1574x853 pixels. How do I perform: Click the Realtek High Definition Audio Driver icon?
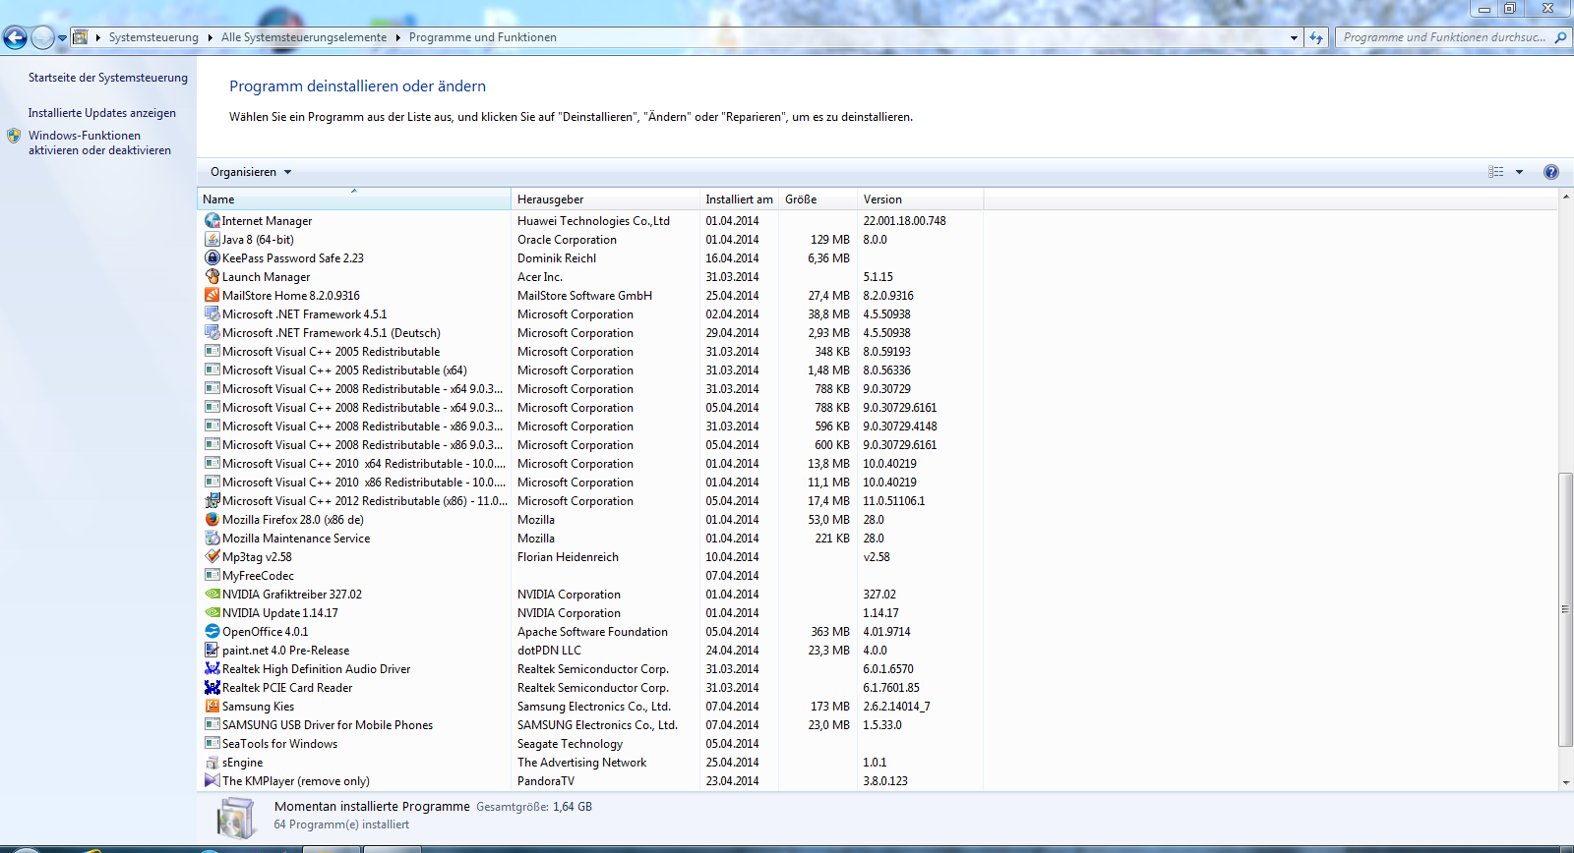212,669
